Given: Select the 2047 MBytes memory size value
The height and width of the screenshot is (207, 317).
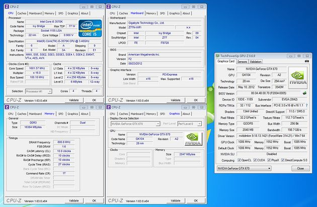Looking at the screenshot, I should tap(187, 154).
